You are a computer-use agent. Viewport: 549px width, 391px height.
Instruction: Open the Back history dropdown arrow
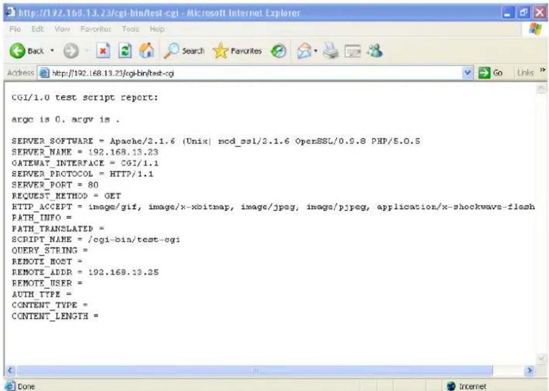[x=52, y=51]
